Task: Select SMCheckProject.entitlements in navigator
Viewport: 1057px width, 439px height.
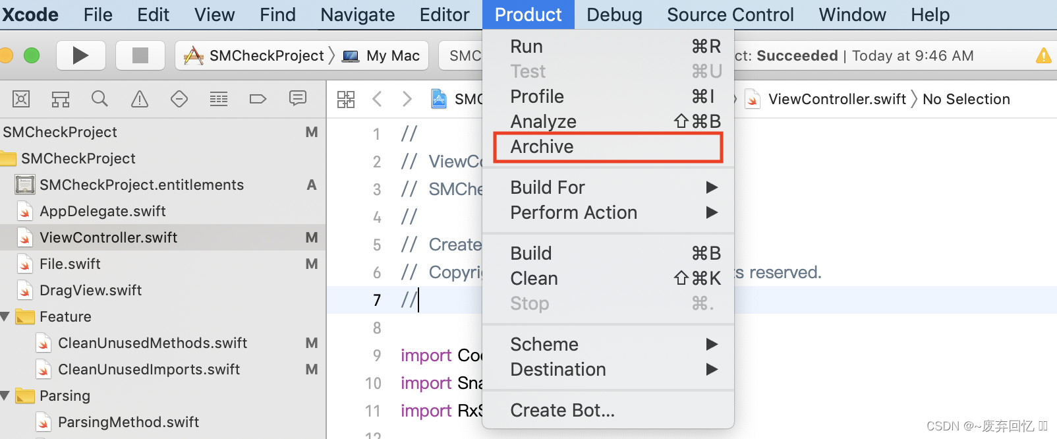Action: pos(163,185)
